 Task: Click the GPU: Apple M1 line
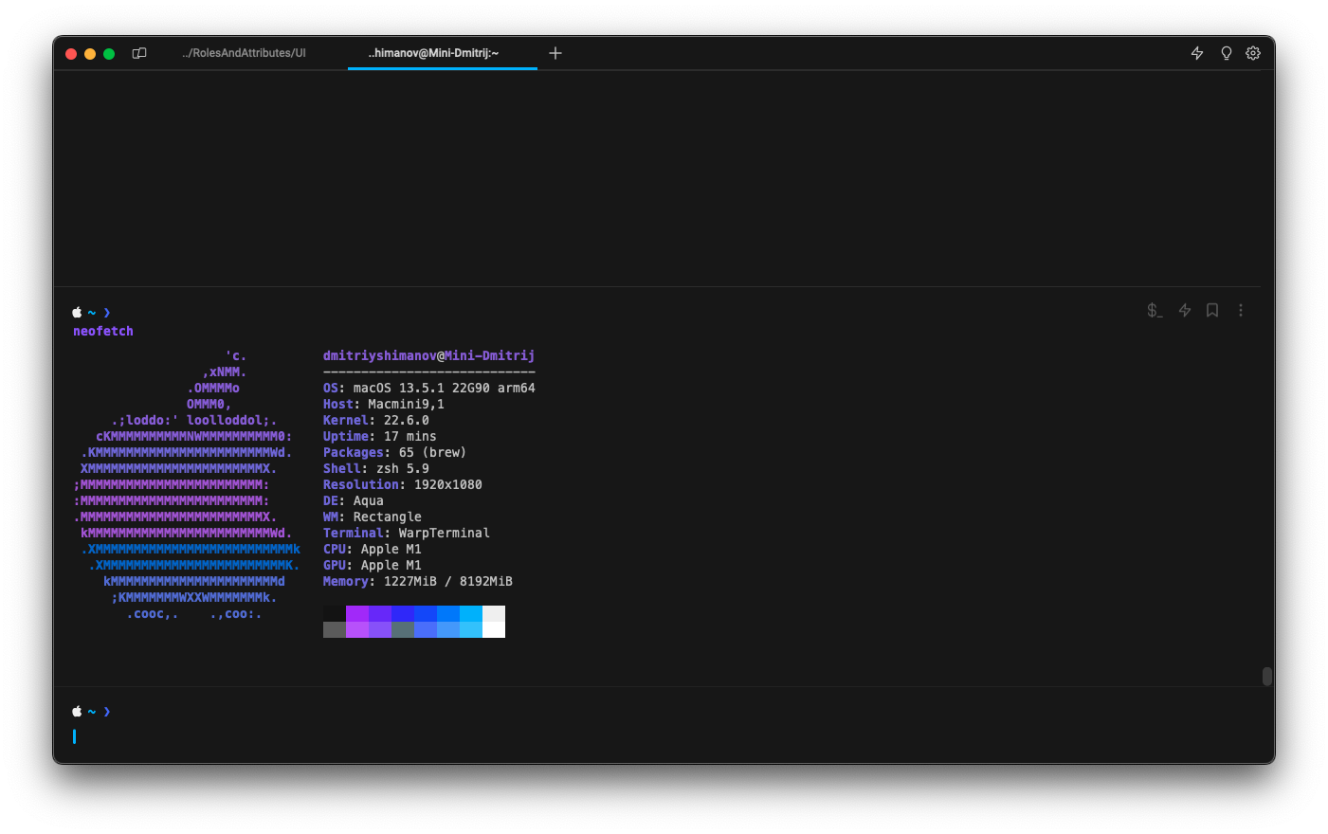[x=373, y=565]
